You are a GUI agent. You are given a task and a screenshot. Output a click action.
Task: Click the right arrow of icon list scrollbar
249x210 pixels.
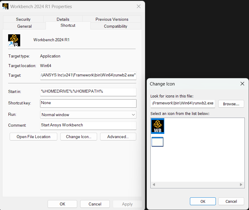point(241,184)
